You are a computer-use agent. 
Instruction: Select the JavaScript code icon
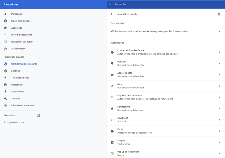[112, 120]
